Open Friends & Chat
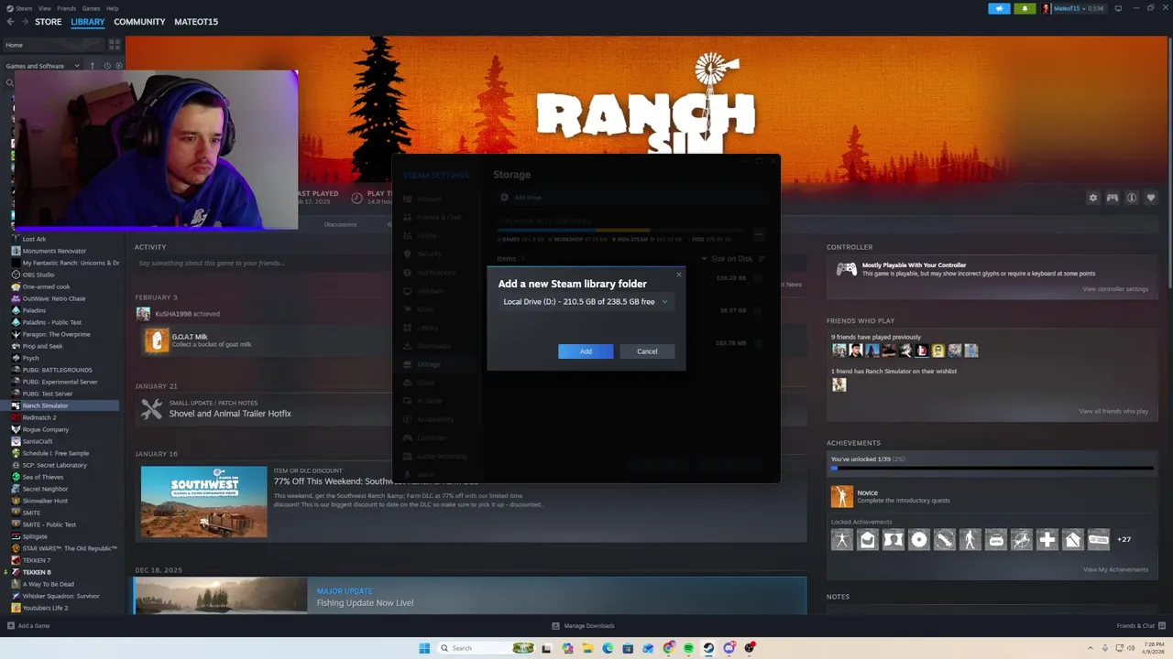1173x659 pixels. (x=1139, y=626)
